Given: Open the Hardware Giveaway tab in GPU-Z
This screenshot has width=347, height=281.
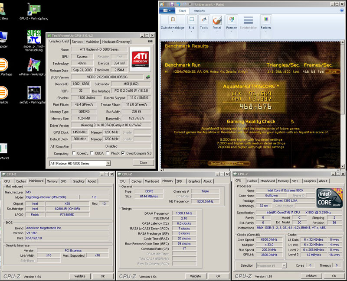Looking at the screenshot, I should (x=116, y=42).
